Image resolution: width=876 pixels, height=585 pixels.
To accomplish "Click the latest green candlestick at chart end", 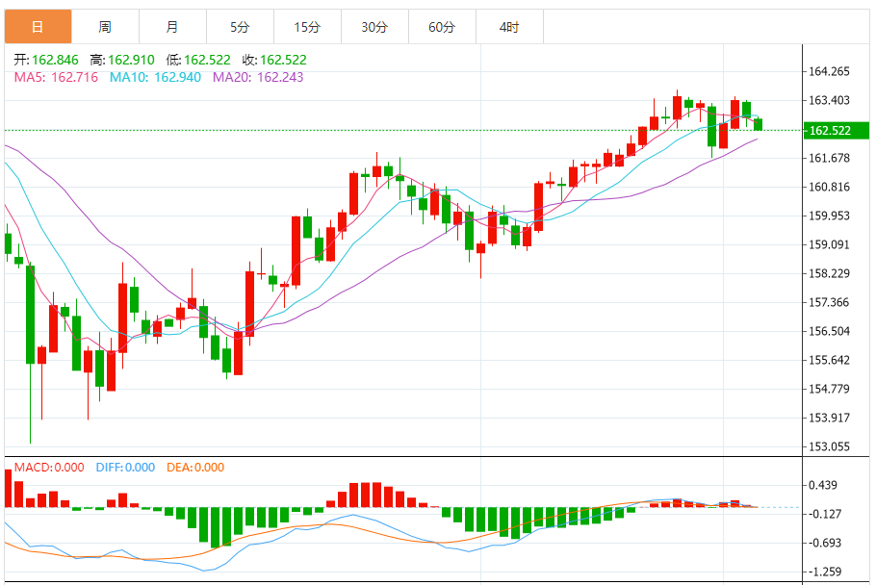I will pos(759,124).
